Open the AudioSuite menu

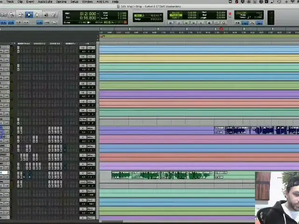coord(45,2)
